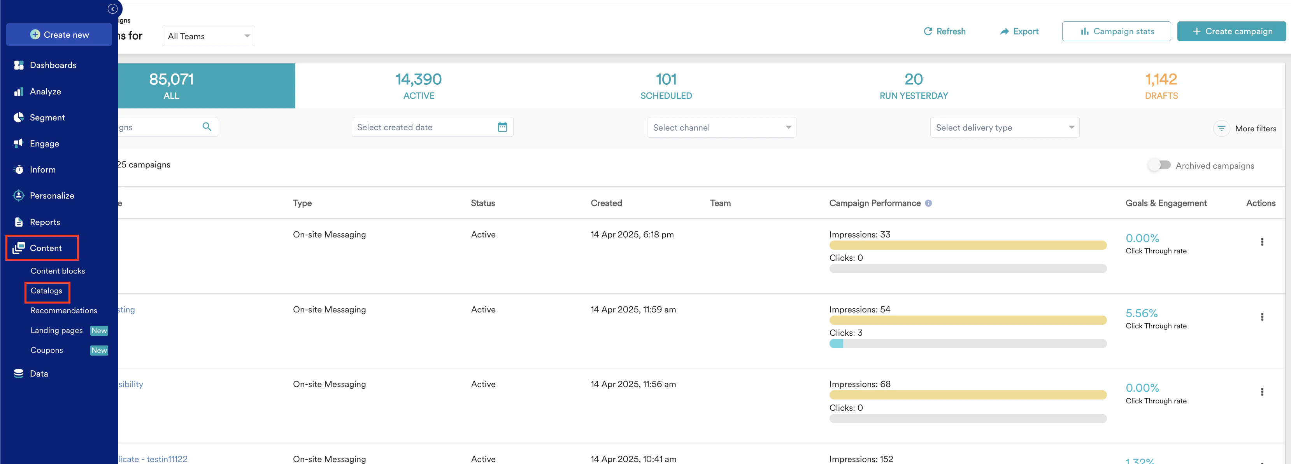The height and width of the screenshot is (464, 1291).
Task: Open the Personalize section in the sidebar
Action: 52,196
